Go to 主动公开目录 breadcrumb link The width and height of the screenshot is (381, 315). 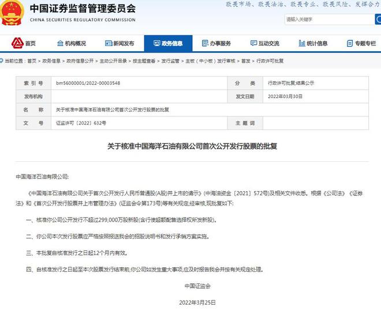pos(113,61)
